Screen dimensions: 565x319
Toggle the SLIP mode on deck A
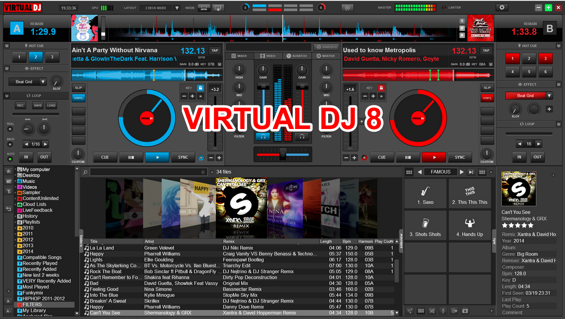(78, 88)
